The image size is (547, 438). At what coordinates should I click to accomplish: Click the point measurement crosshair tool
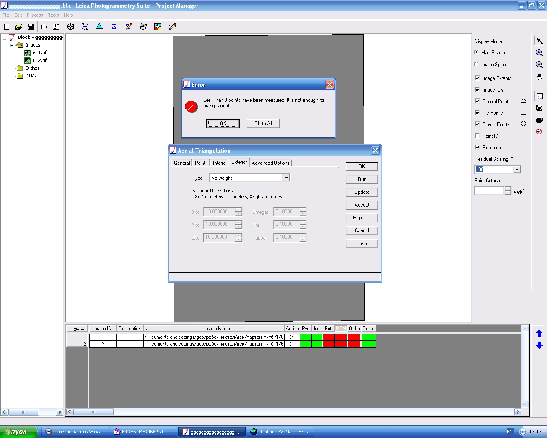pyautogui.click(x=71, y=27)
